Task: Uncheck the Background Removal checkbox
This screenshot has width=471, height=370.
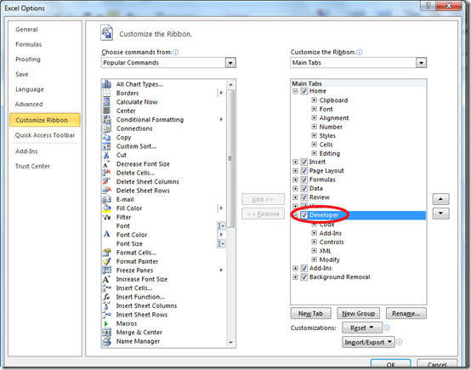Action: [304, 277]
